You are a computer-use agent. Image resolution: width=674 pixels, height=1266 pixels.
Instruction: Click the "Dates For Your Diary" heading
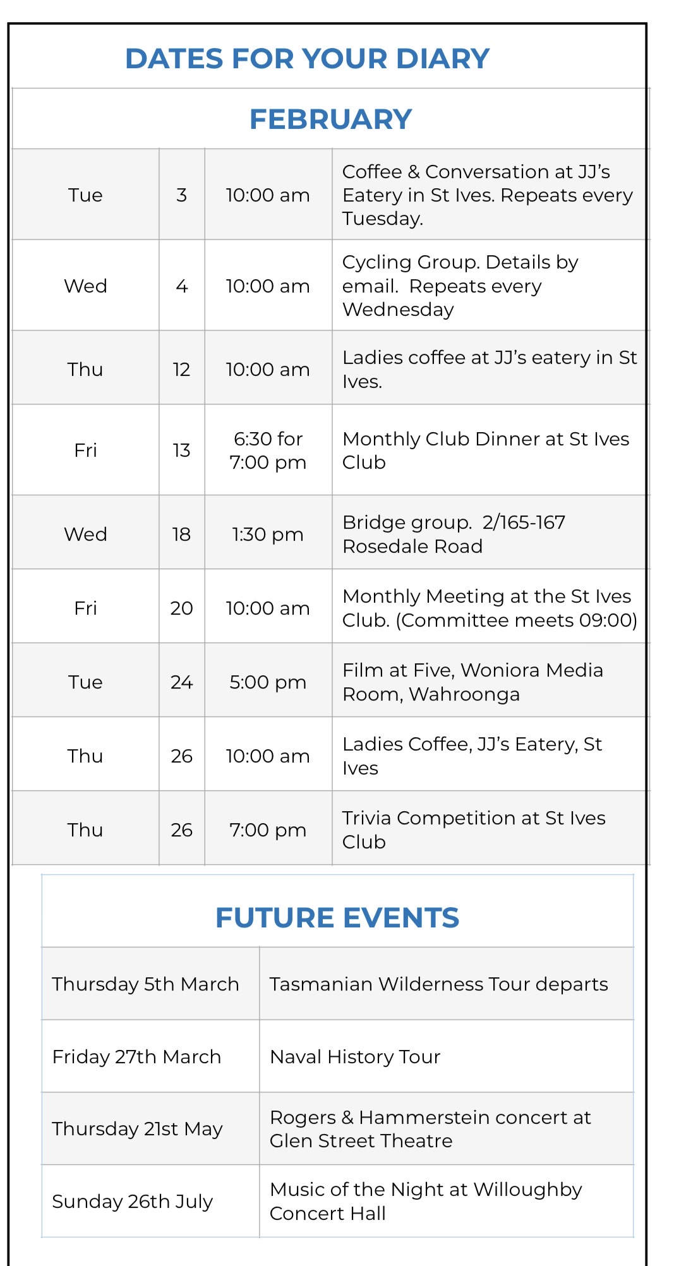click(307, 59)
